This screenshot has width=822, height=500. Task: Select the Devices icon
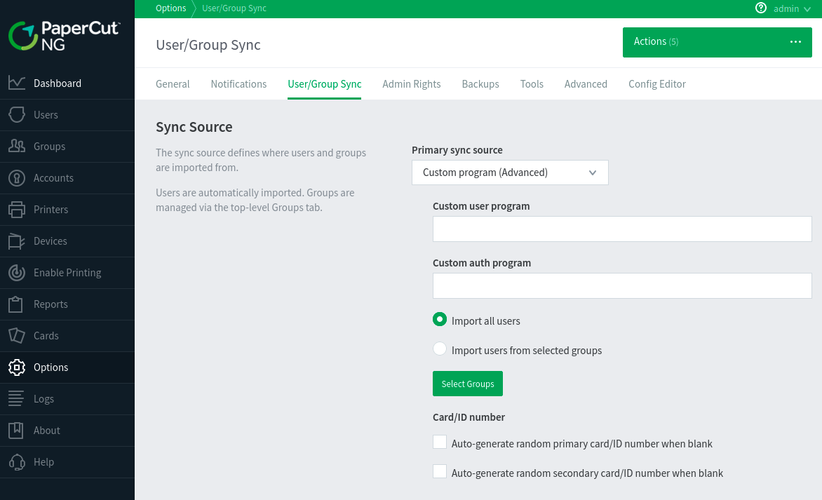[x=17, y=241]
